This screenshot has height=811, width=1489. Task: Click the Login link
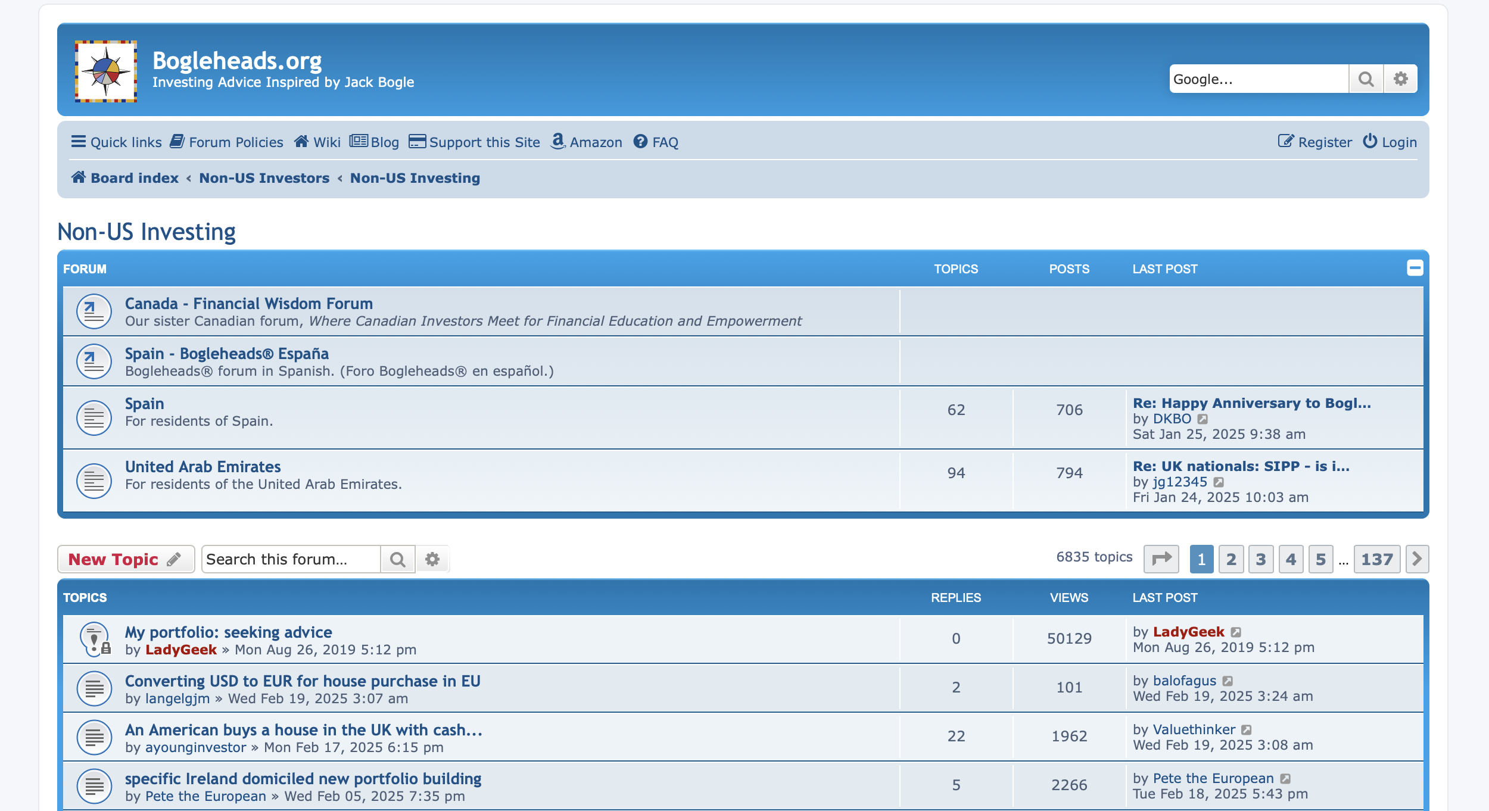tap(1390, 142)
